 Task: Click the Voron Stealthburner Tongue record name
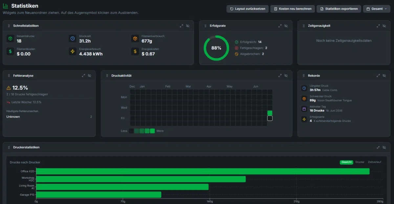(334, 101)
